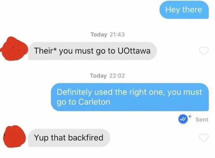Tap the plus sign beside read receipt
This screenshot has height=158, width=215.
(190, 116)
